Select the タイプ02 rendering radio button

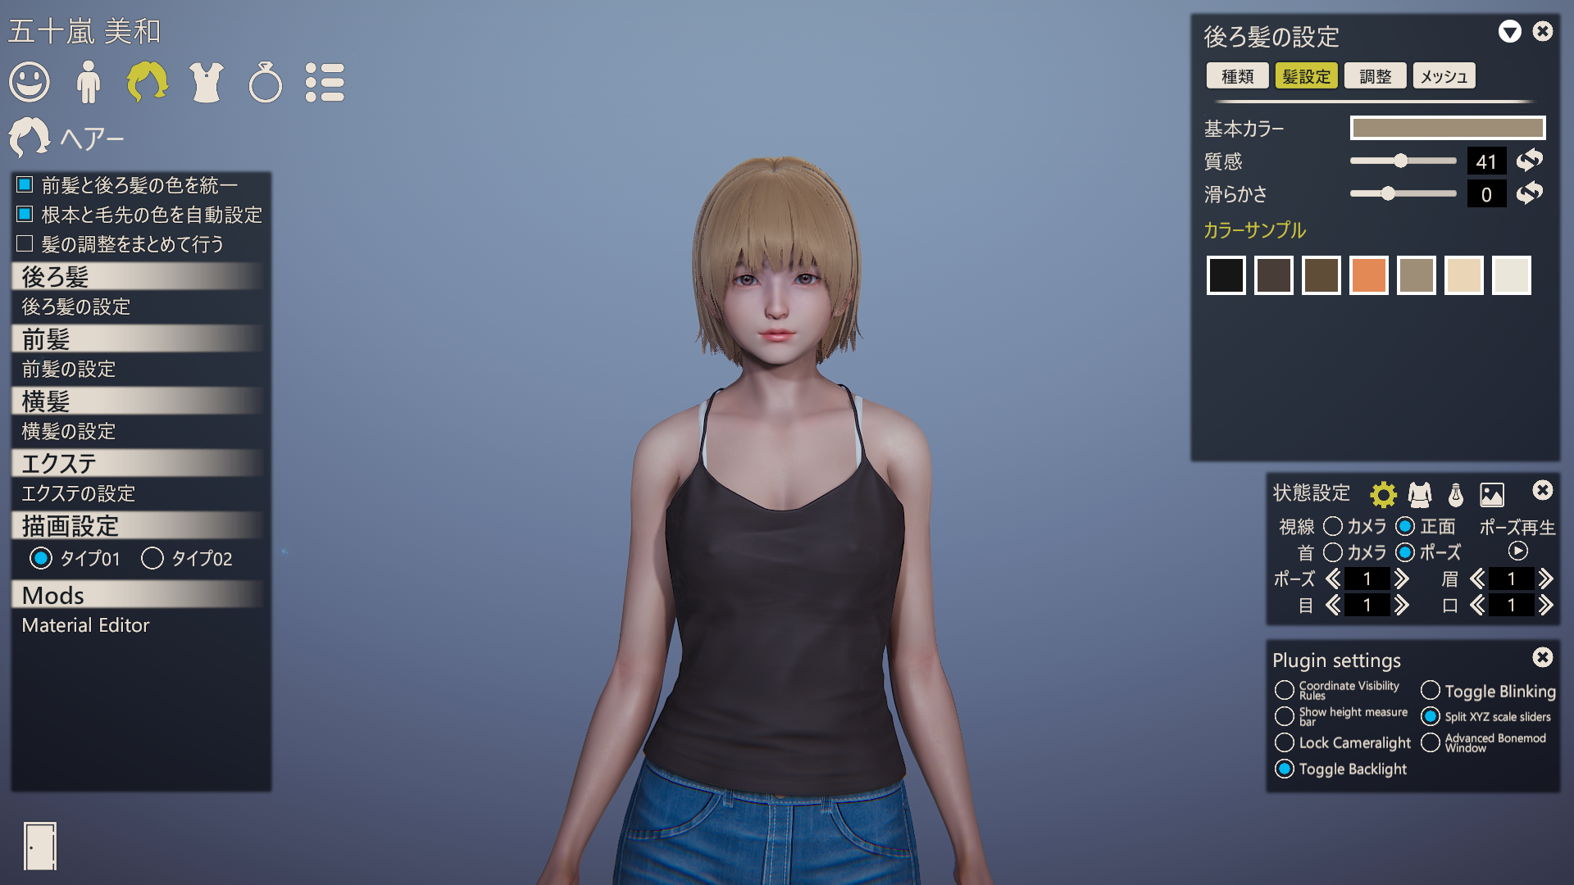coord(152,558)
